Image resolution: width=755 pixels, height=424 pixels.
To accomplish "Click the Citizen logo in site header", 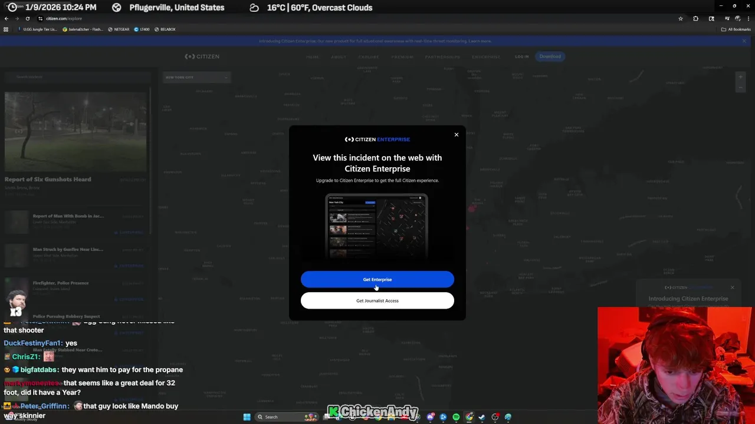I will (202, 57).
